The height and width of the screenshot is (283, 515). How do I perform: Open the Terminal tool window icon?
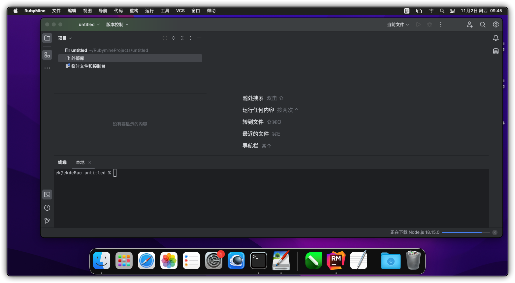47,195
